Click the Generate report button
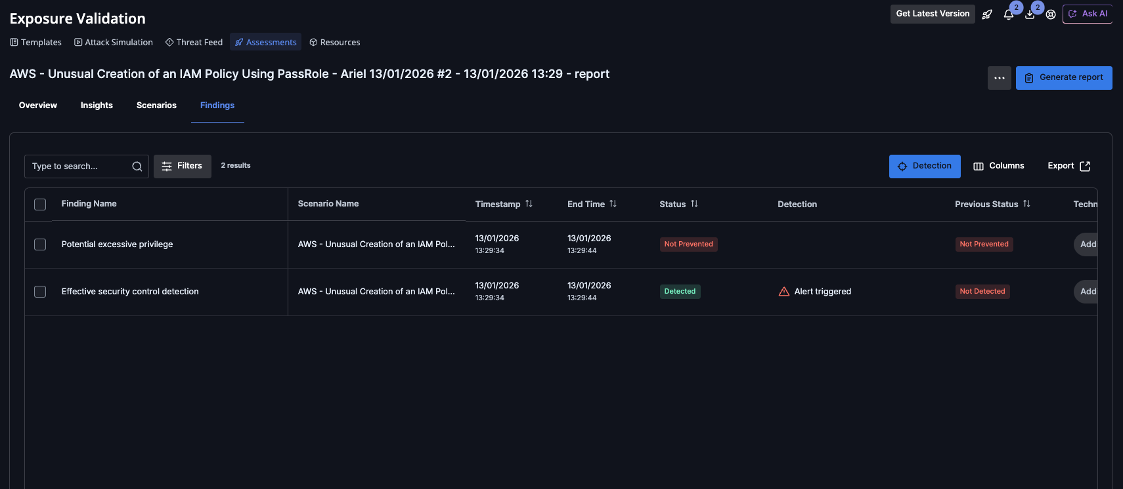Screen dimensions: 1123x489 coord(1063,78)
